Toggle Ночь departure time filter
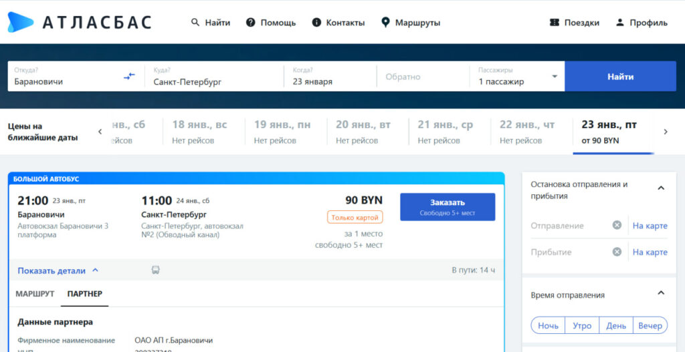This screenshot has height=352, width=685. 548,325
